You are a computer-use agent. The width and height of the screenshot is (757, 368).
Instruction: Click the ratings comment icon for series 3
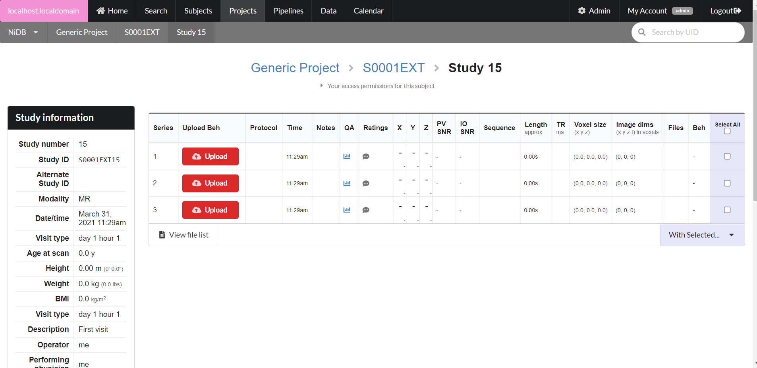[366, 210]
